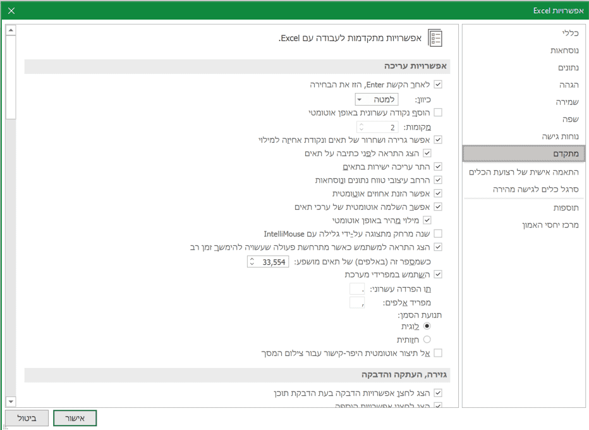Open the הגהה (Proofing) category
This screenshot has width=589, height=430.
point(524,85)
